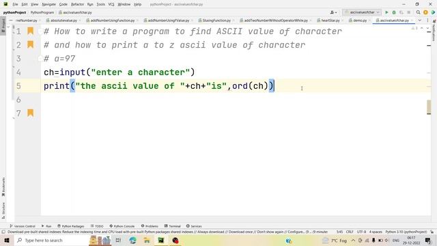Click the stop run icon in toolbar

408,12
